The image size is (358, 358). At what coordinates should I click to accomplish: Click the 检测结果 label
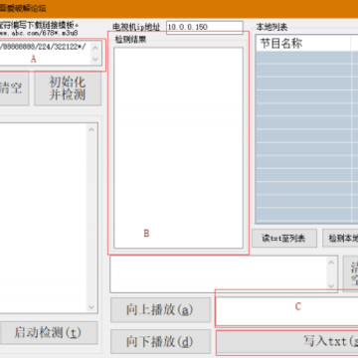point(130,39)
